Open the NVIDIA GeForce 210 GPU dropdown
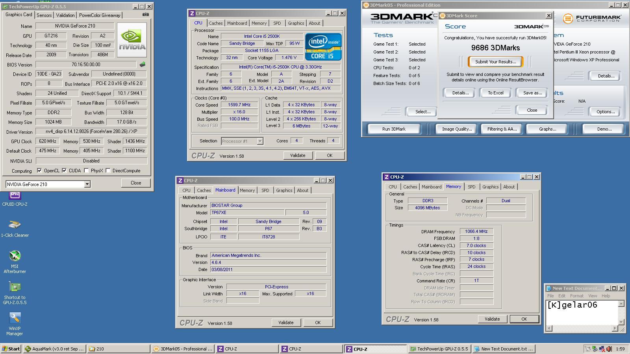 point(87,184)
